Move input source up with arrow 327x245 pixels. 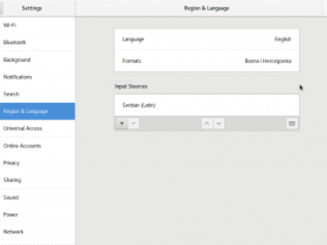point(207,123)
